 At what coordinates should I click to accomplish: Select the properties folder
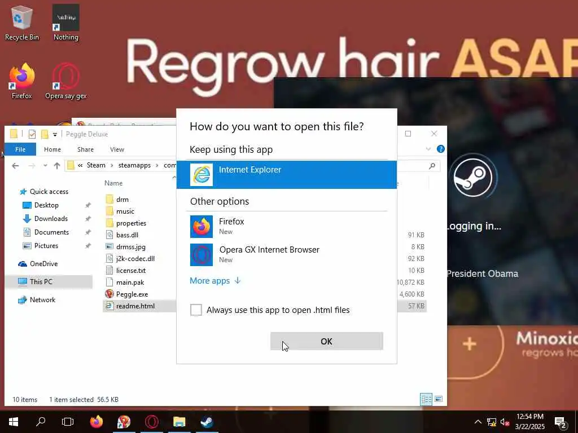[131, 223]
